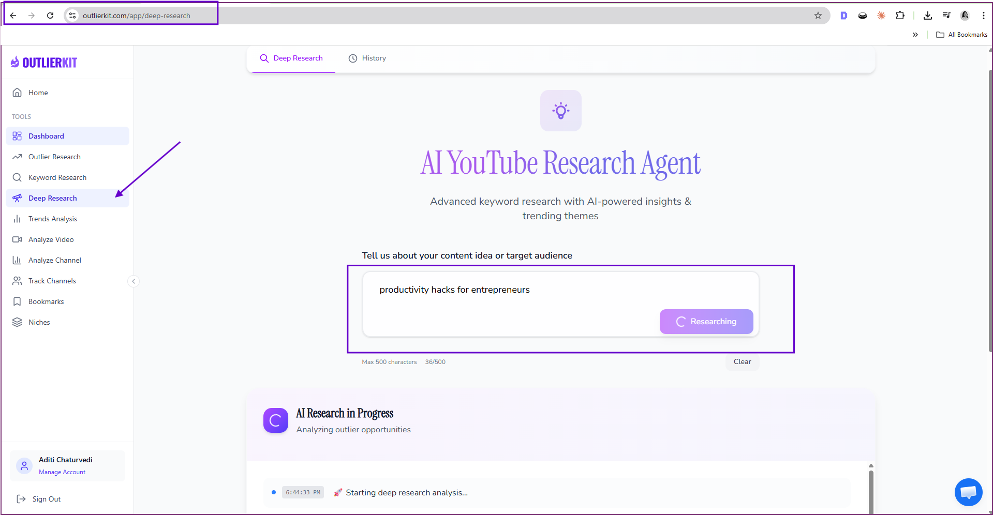Click the Clear button below the text box
This screenshot has height=515, width=993.
[742, 361]
